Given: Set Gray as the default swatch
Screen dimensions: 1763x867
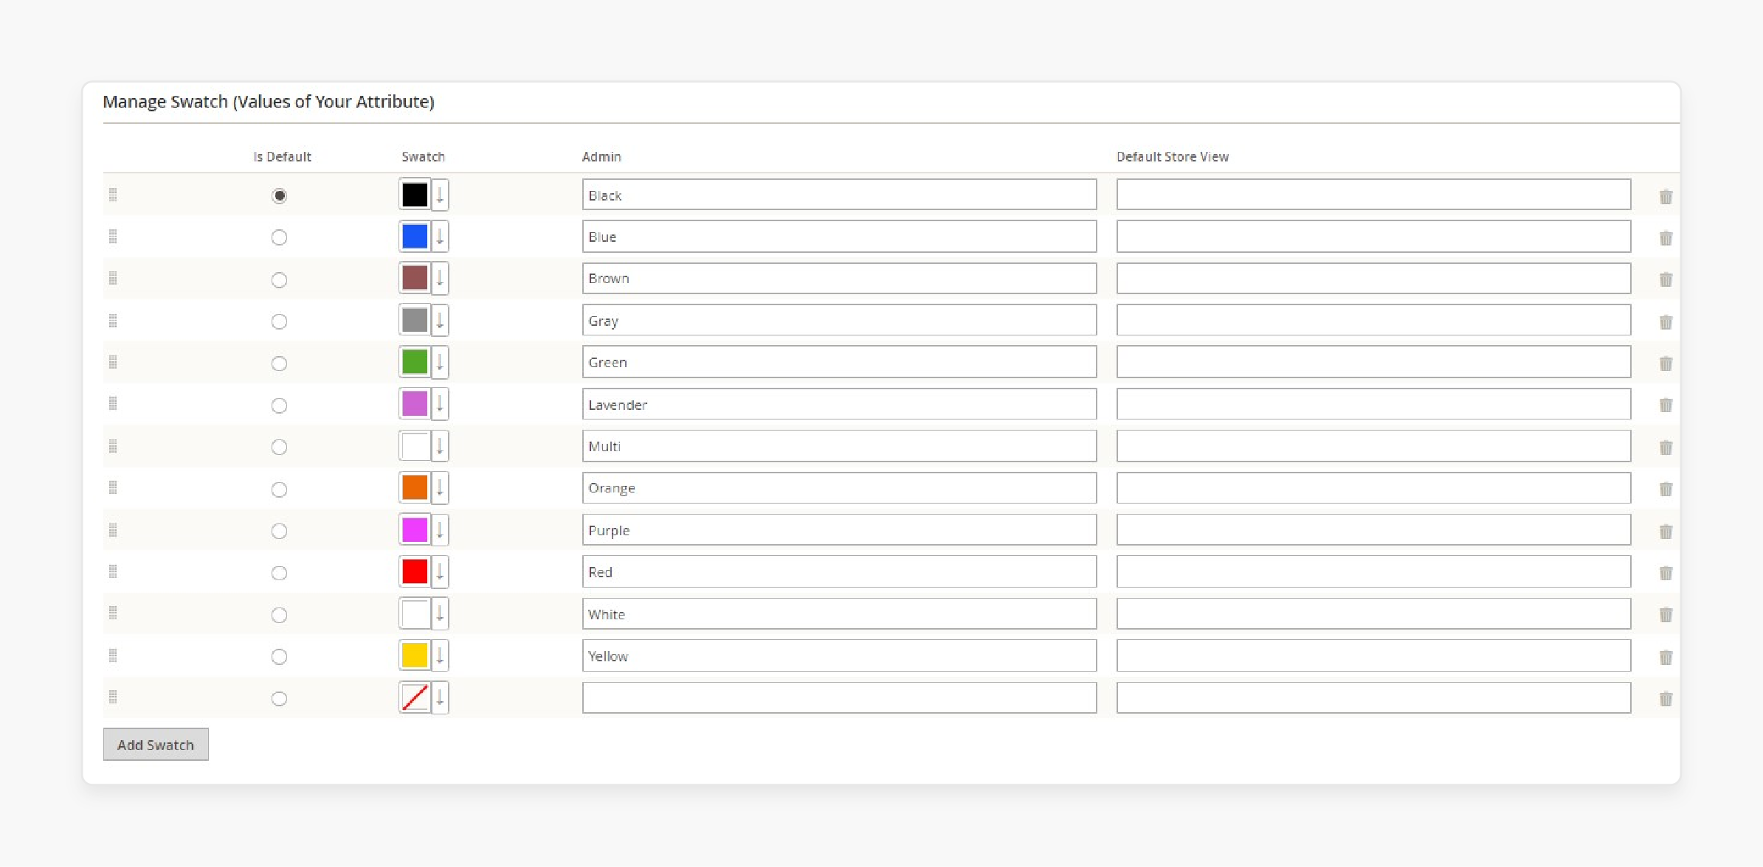Looking at the screenshot, I should pos(279,321).
